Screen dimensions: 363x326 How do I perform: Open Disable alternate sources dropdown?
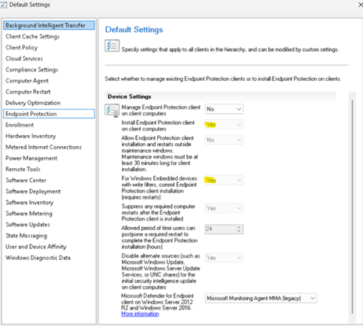coord(224,258)
